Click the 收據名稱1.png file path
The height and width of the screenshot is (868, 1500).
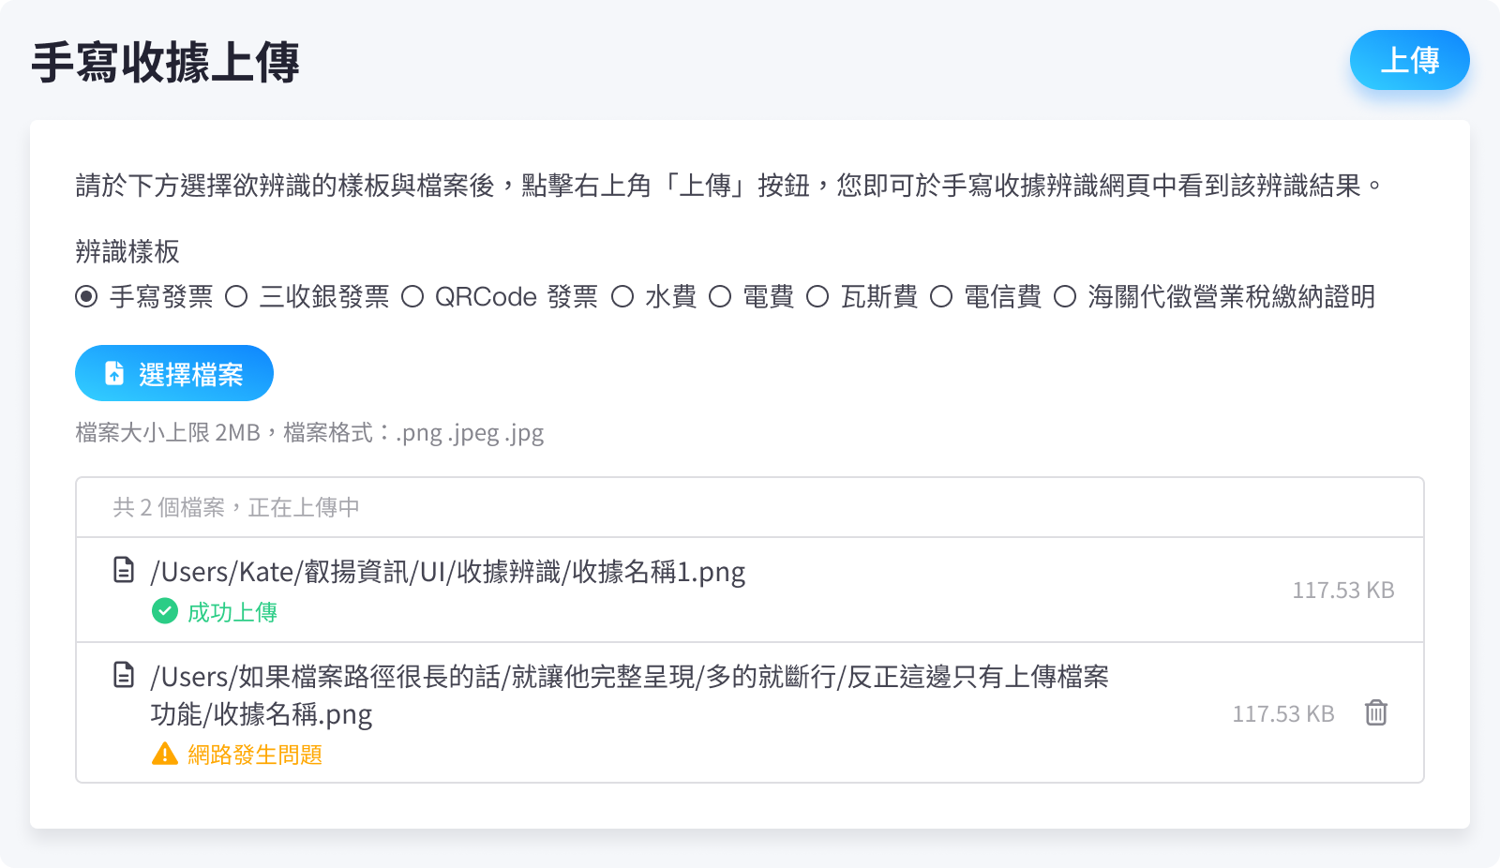coord(447,572)
